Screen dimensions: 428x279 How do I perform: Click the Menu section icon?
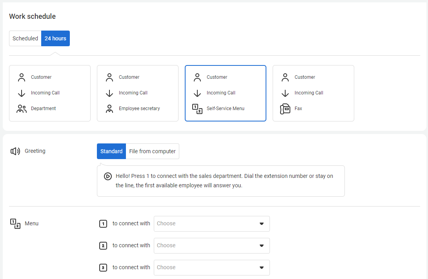pyautogui.click(x=15, y=224)
